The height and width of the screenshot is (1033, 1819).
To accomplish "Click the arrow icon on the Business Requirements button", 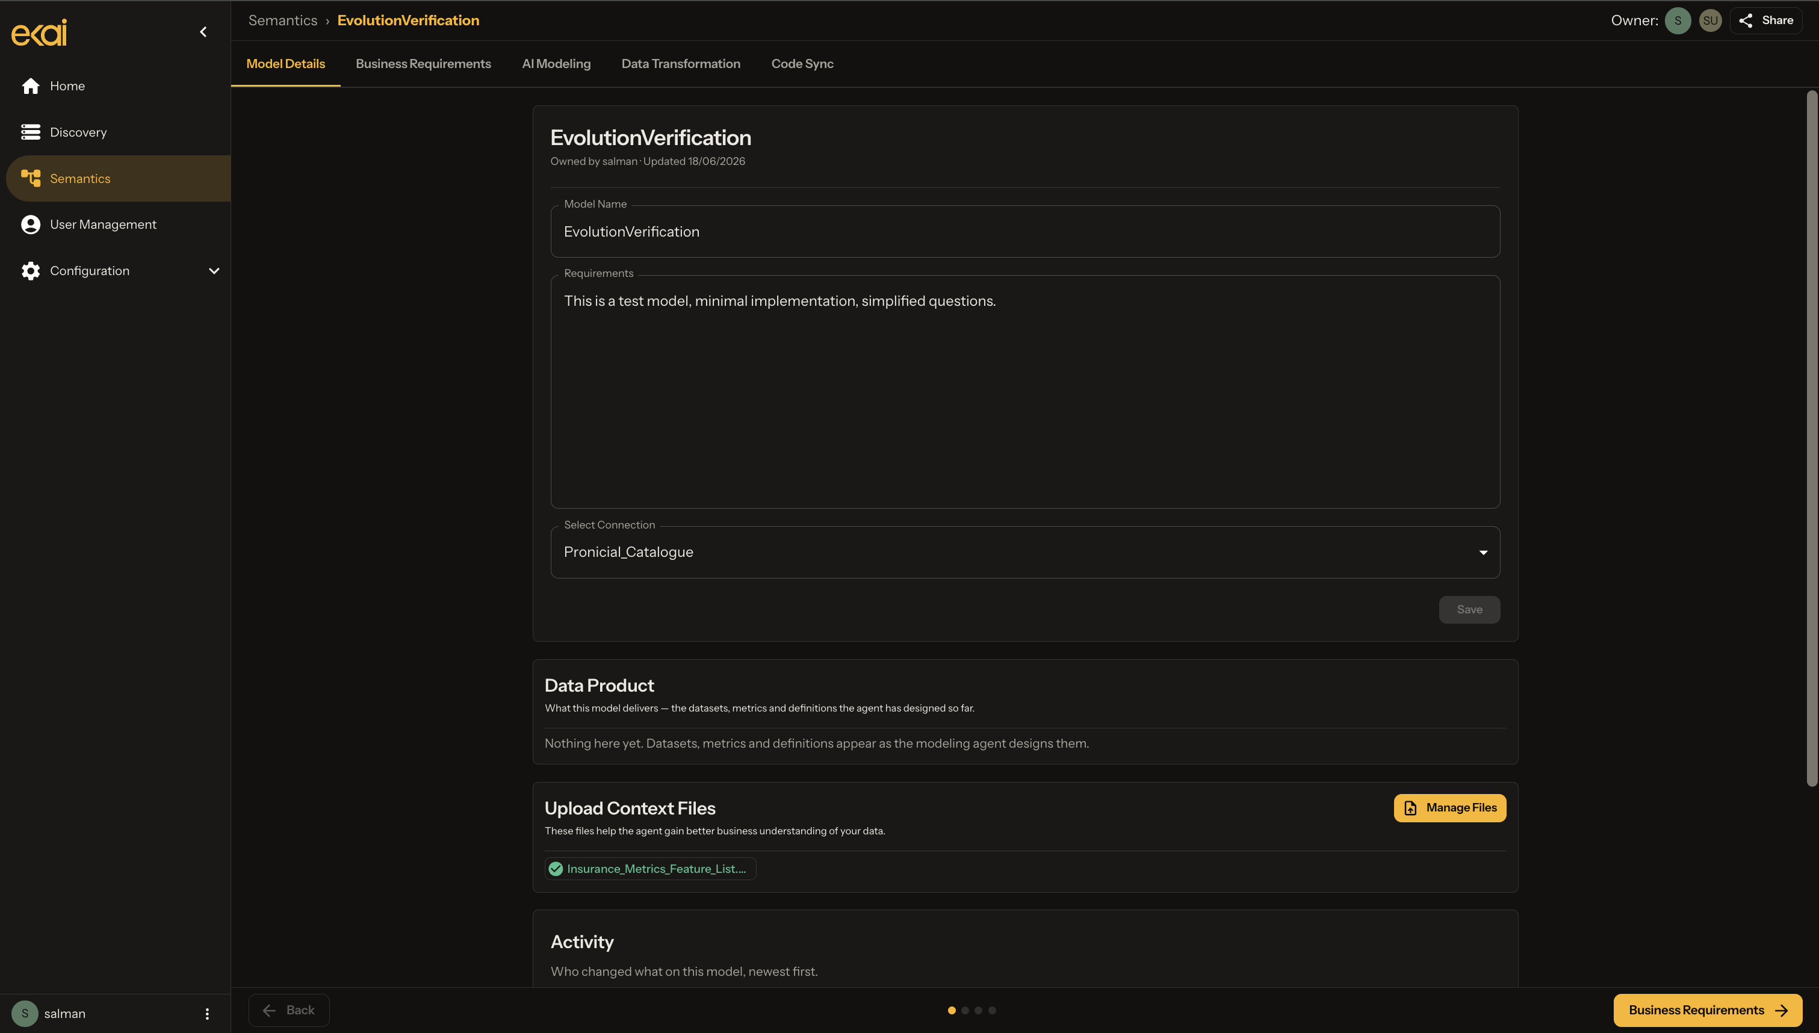I will coord(1782,1010).
